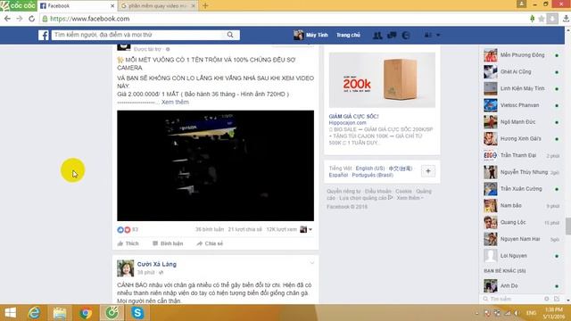Expand the account settings dropdown arrow

[438, 36]
